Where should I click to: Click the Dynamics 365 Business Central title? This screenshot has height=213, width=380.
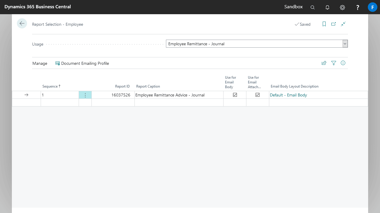coord(38,7)
